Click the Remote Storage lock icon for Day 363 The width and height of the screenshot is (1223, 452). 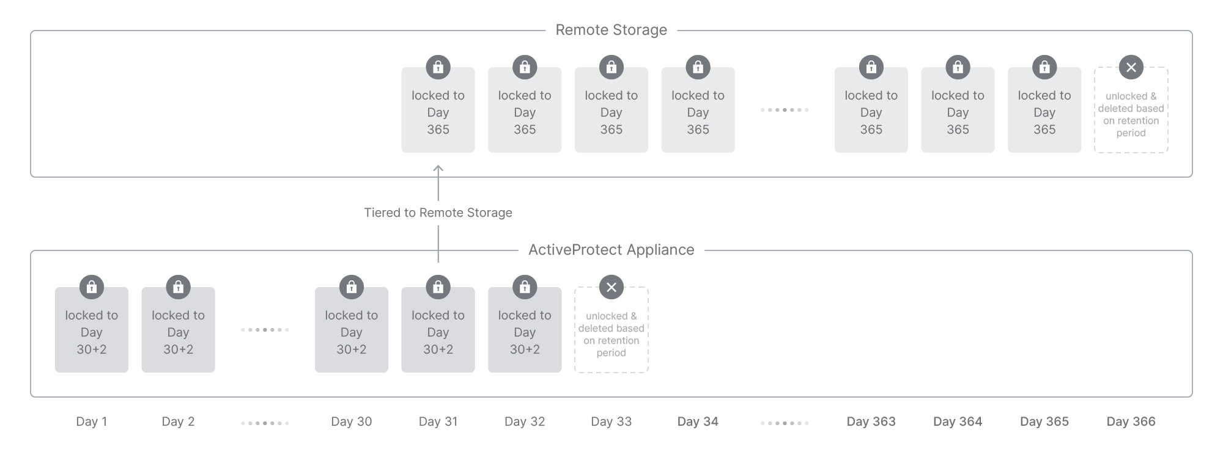tap(871, 67)
